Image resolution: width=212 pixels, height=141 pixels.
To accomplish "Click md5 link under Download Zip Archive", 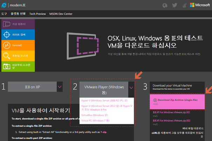I will [156, 104].
